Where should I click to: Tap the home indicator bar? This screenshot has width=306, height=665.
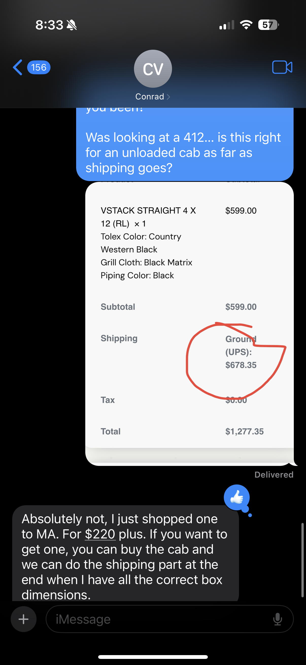[x=153, y=657]
